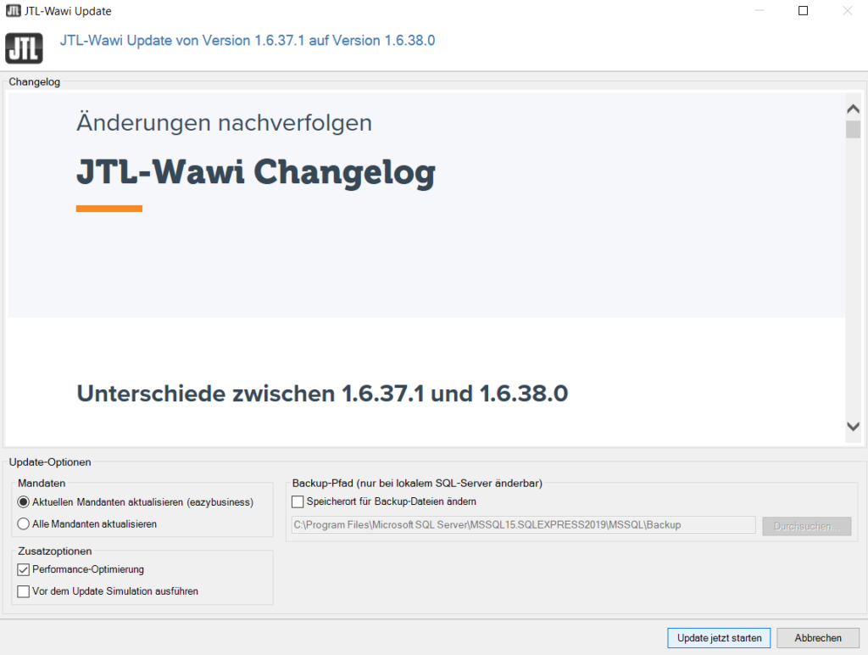Screen dimensions: 868x655
Task: Click the 'JTL-Wawi Changelog' heading
Action: [x=255, y=173]
